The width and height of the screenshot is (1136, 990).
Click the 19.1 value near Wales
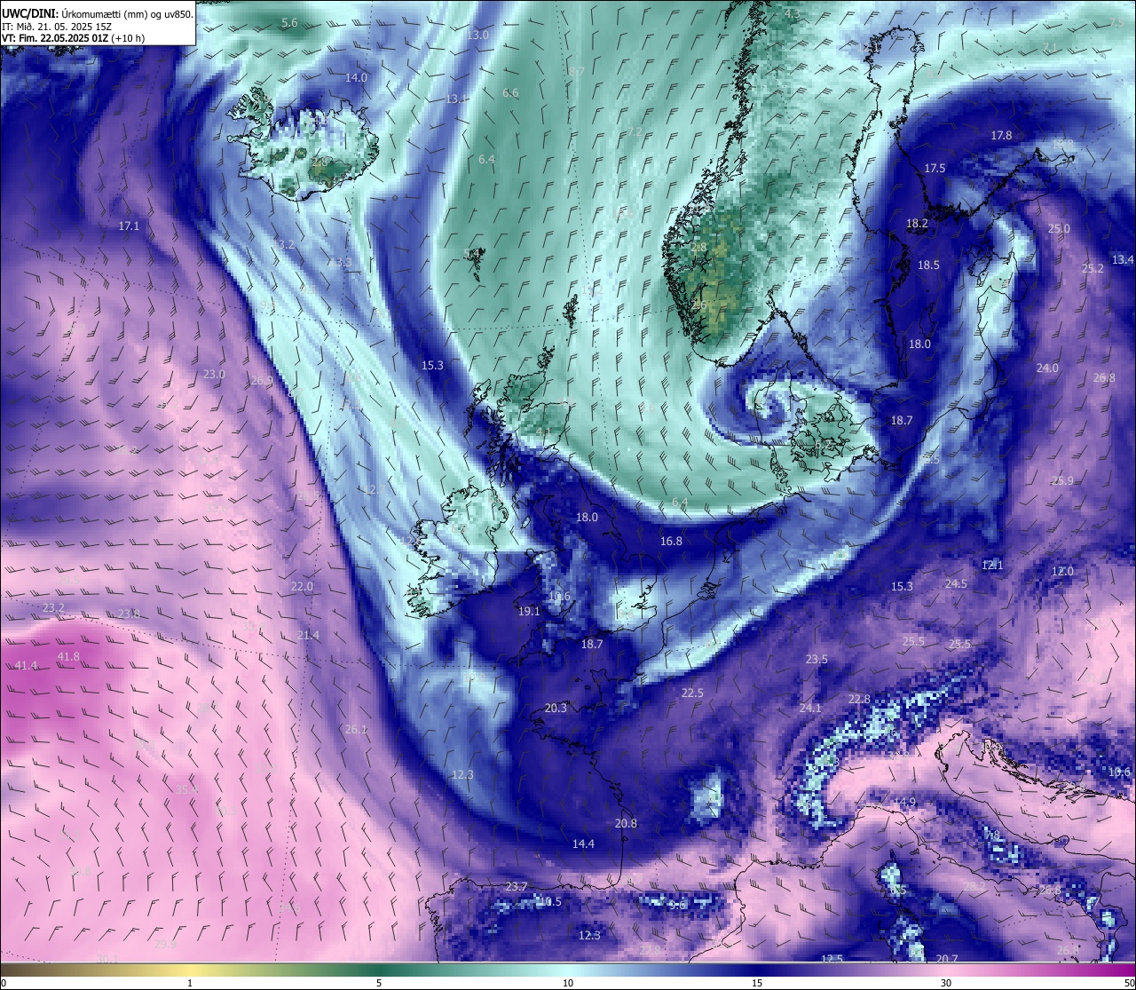point(529,611)
